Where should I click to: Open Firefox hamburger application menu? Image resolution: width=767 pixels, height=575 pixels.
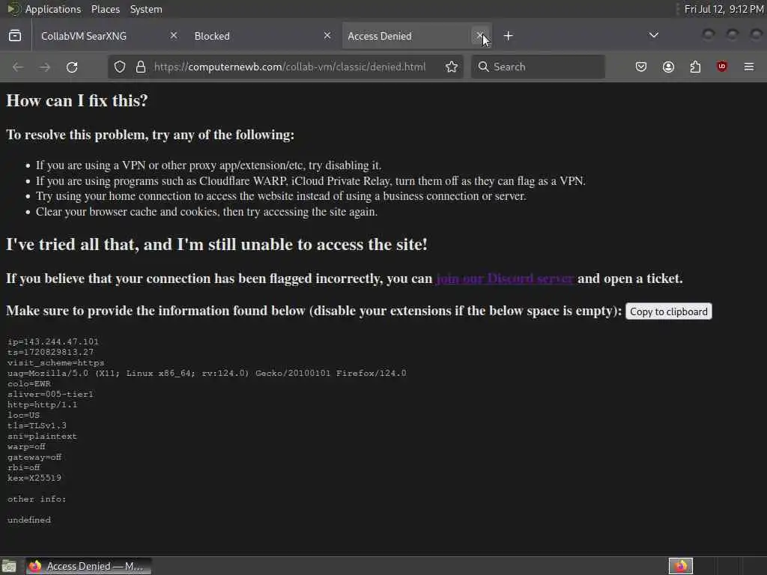click(x=748, y=67)
